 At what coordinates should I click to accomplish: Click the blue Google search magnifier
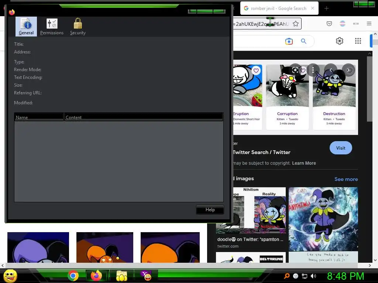(303, 41)
